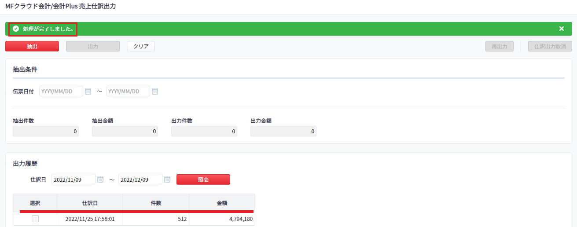577x227 pixels.
Task: Click the check icon in the success banner
Action: coord(16,29)
